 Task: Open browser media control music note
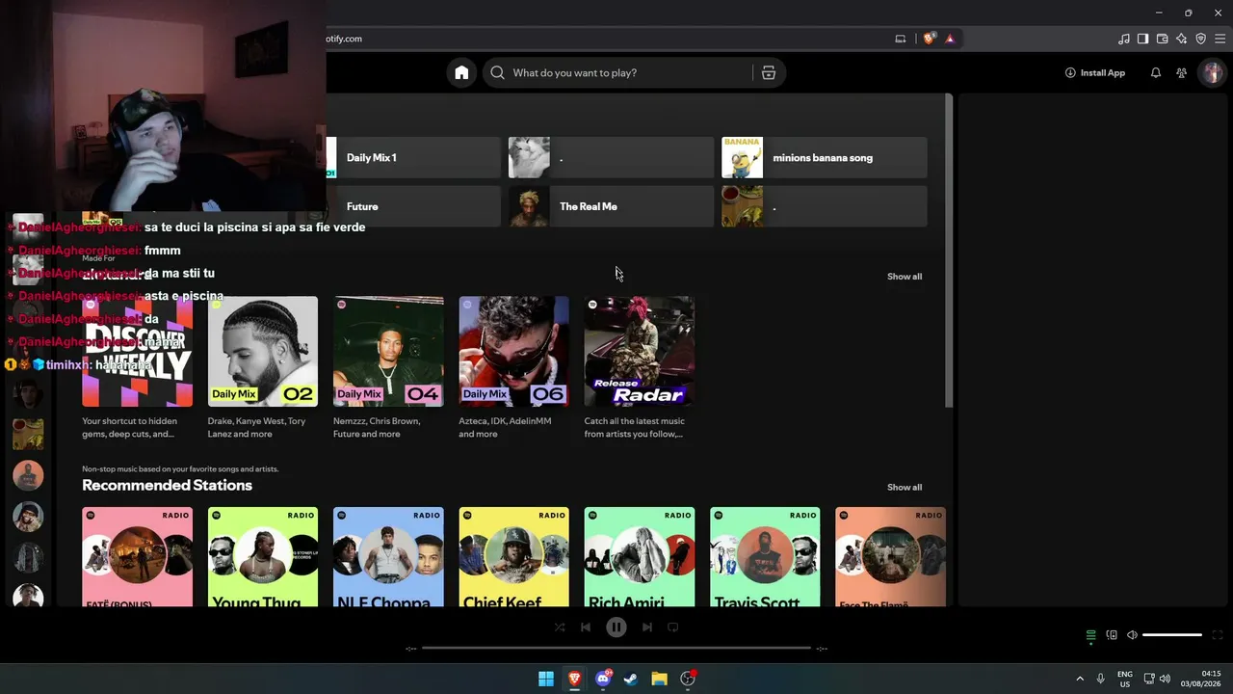tap(1124, 39)
